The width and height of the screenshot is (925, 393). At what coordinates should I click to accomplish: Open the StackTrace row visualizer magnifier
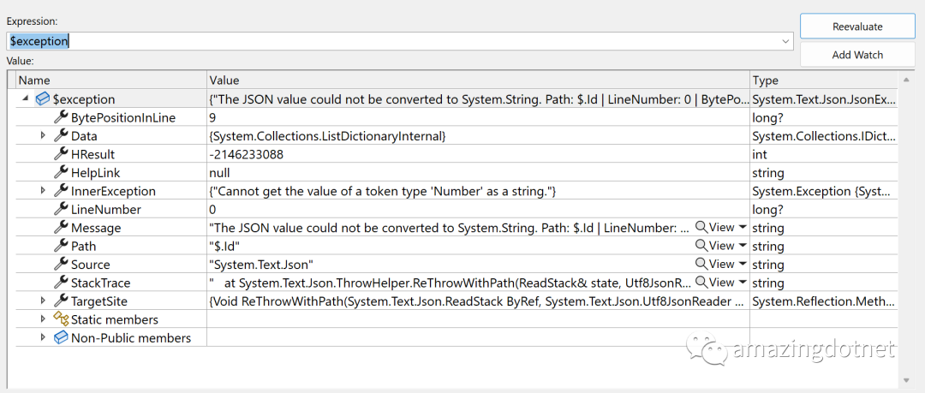click(701, 283)
